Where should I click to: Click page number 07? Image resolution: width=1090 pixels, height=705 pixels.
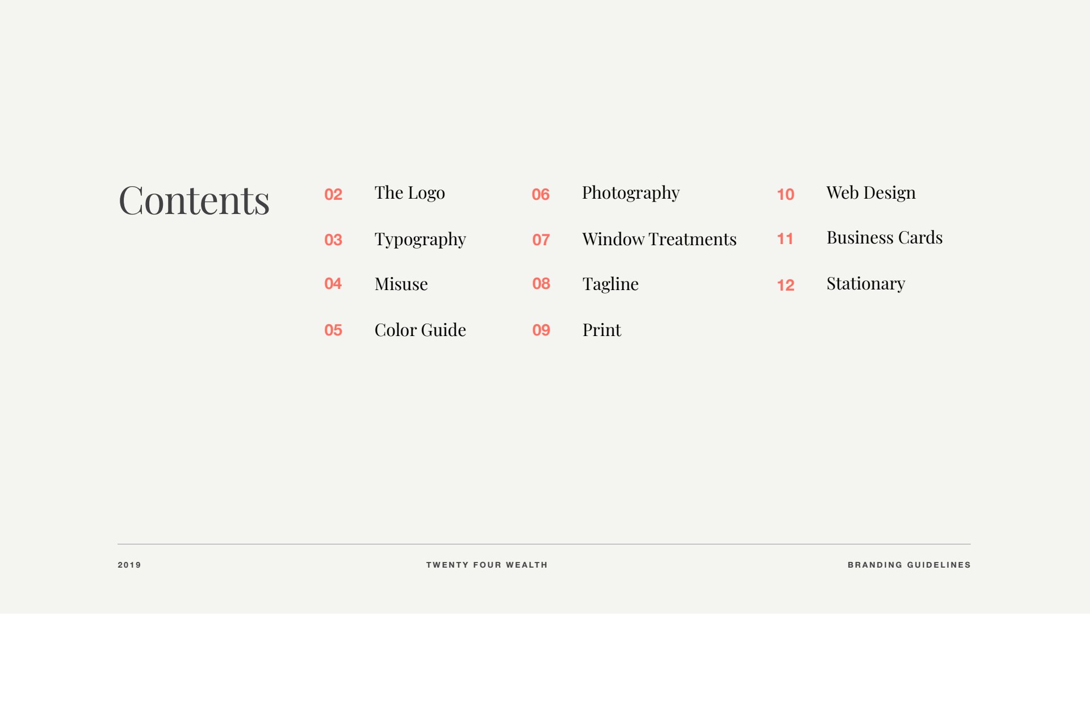[541, 240]
